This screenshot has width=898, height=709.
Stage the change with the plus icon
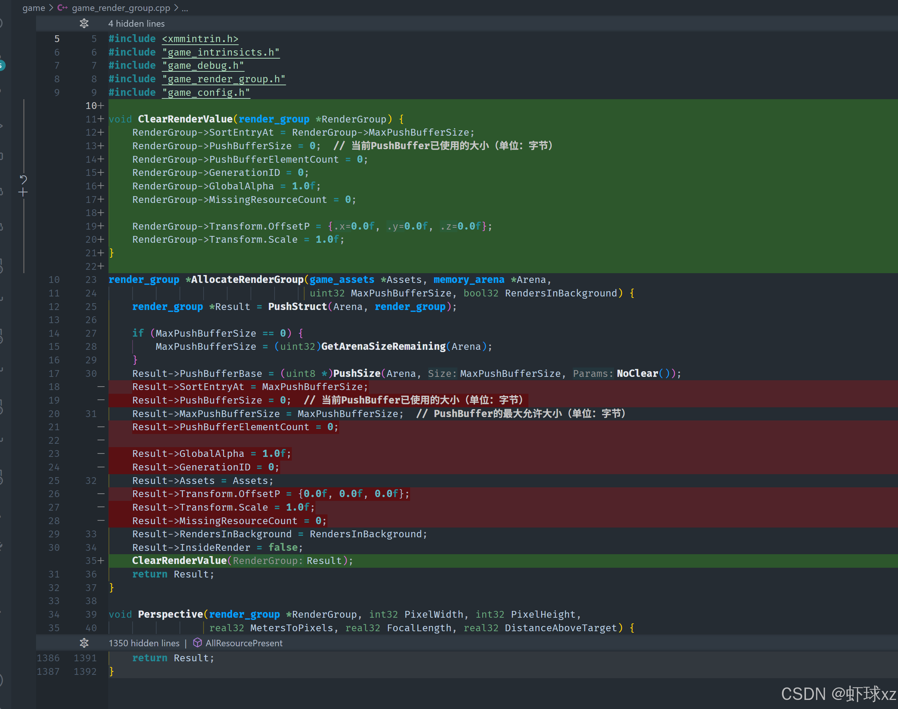tap(23, 192)
